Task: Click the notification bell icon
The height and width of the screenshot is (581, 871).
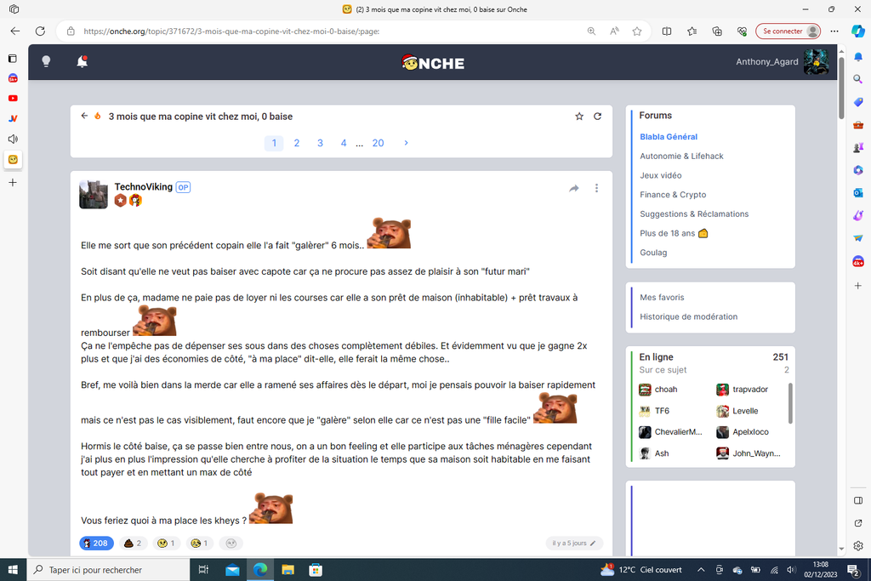Action: (82, 61)
